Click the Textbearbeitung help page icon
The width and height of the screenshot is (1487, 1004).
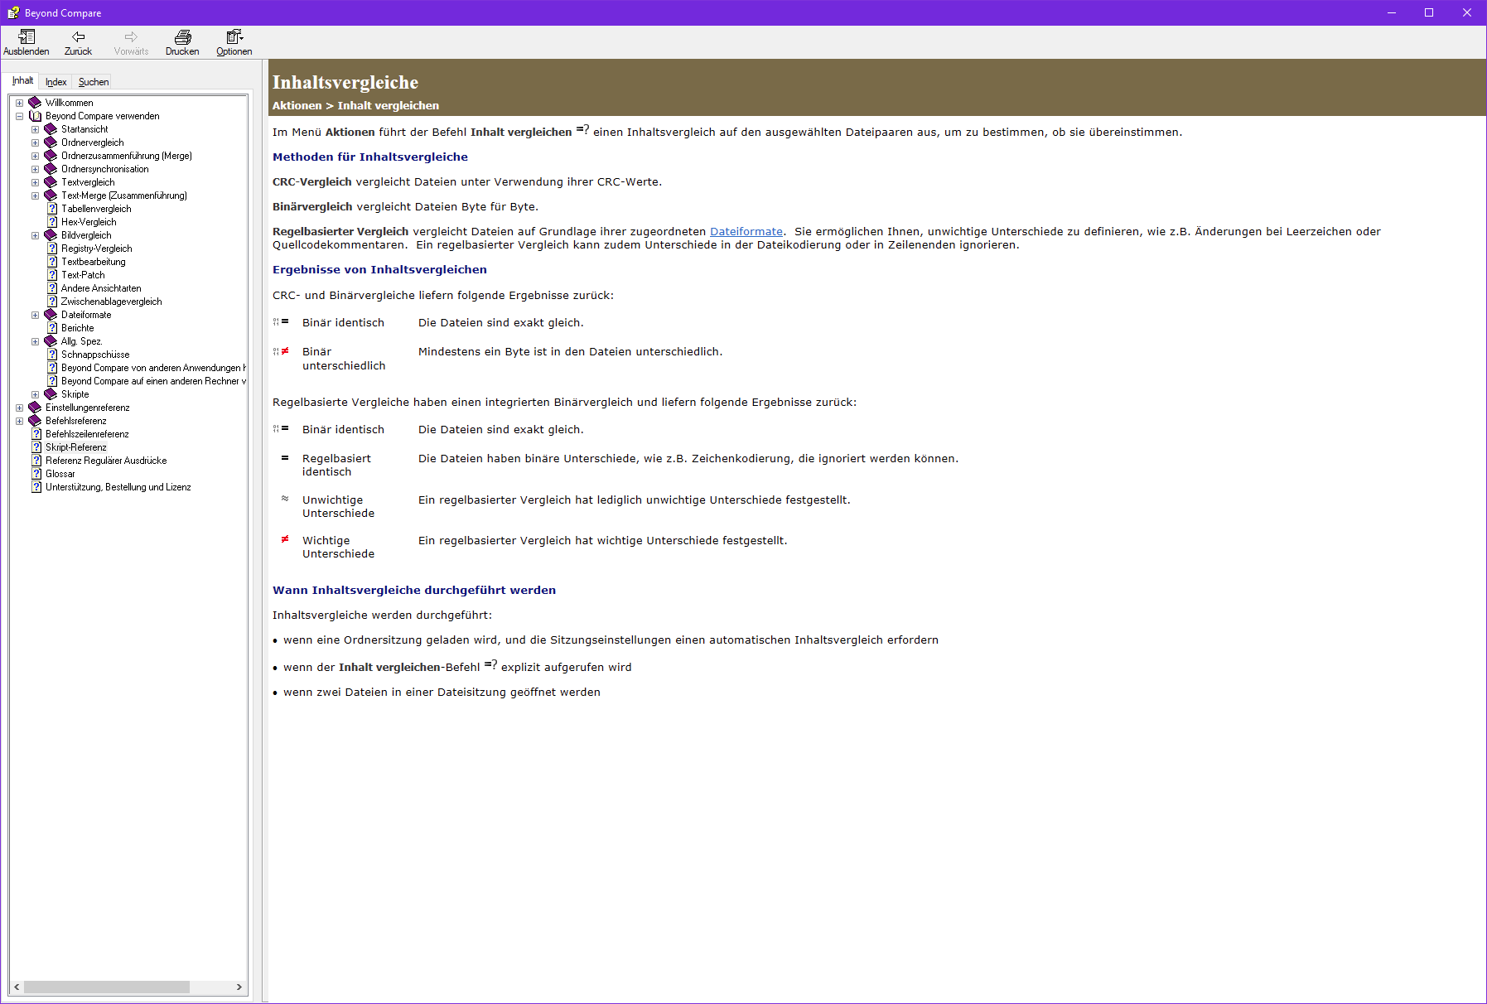(52, 262)
